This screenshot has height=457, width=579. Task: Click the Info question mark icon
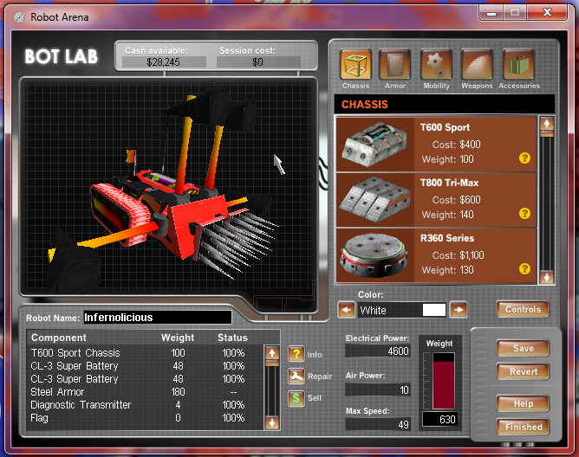[x=296, y=354]
